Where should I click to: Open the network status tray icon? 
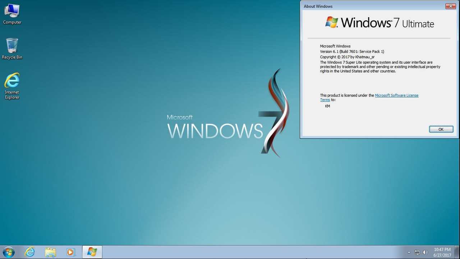(x=417, y=253)
